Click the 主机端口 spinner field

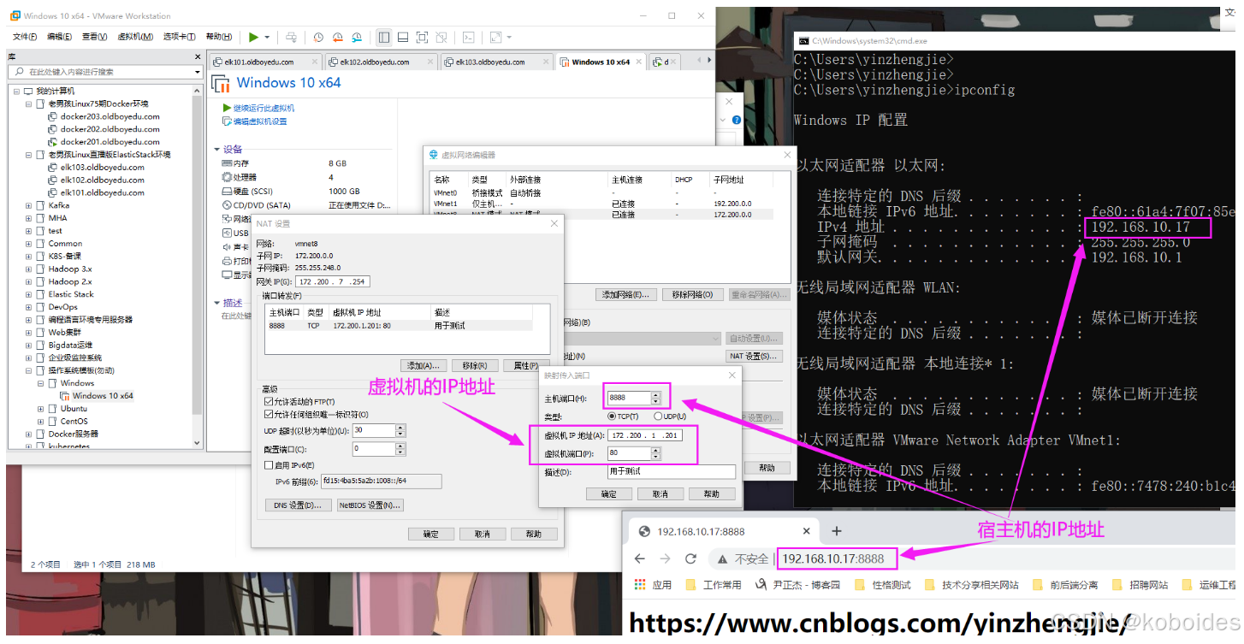coord(633,398)
